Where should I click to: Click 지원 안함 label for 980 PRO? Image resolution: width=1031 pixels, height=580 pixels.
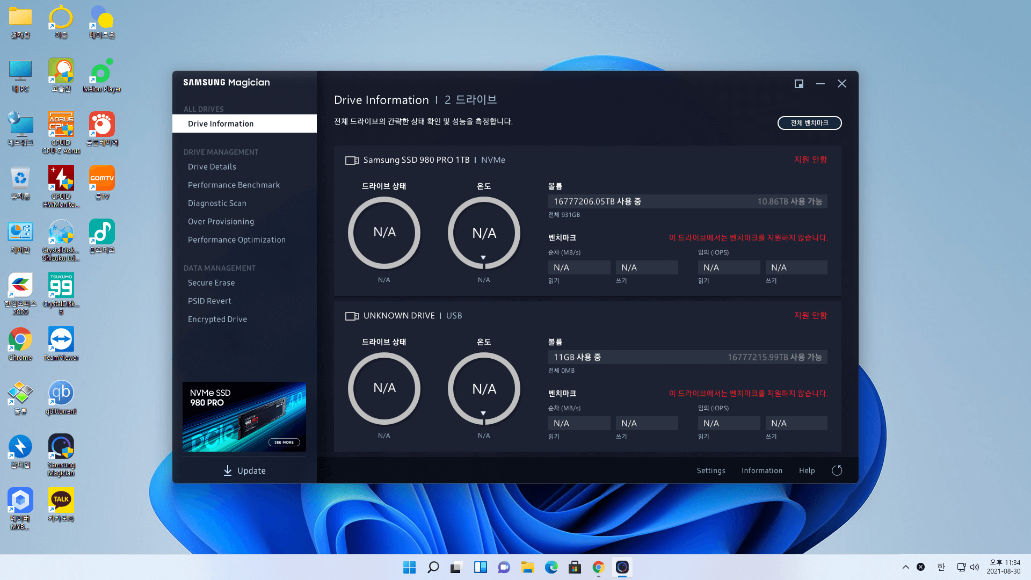(810, 160)
